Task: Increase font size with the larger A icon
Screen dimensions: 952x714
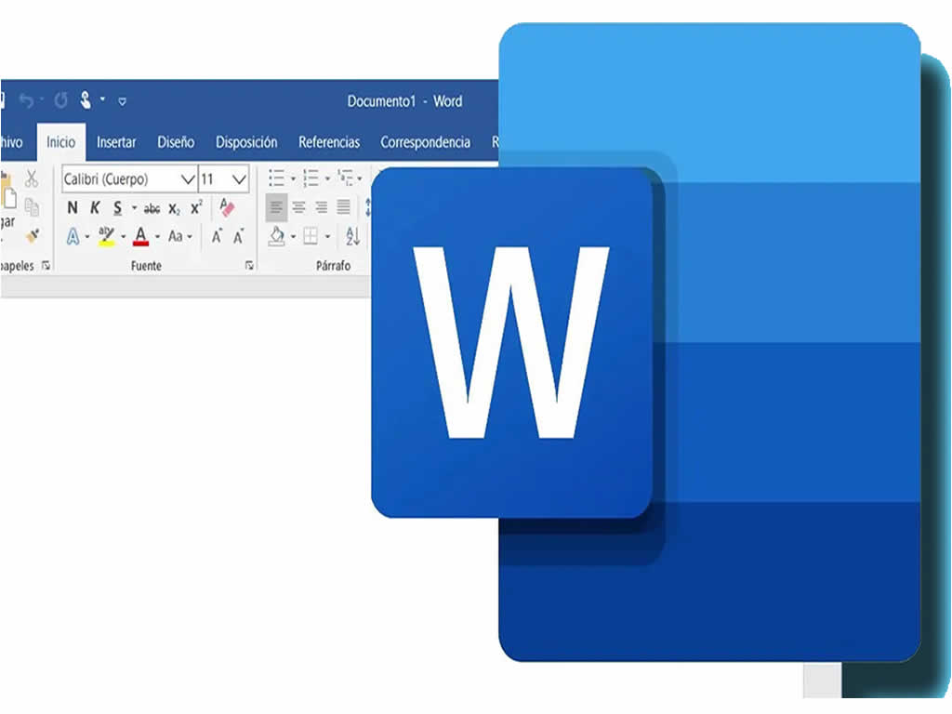Action: coord(217,237)
